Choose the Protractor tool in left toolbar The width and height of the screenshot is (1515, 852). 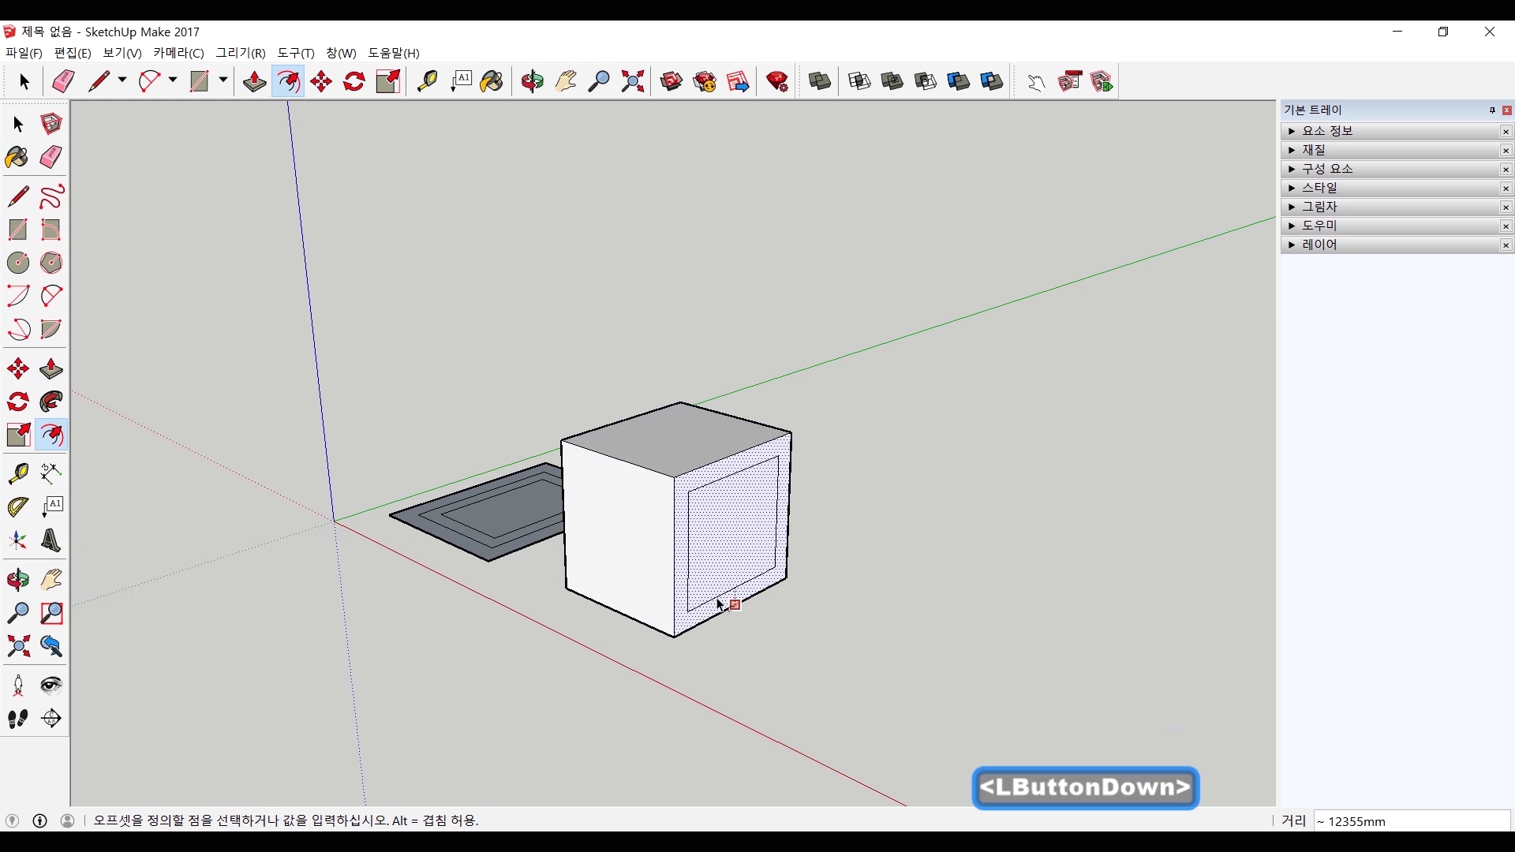[x=17, y=506]
